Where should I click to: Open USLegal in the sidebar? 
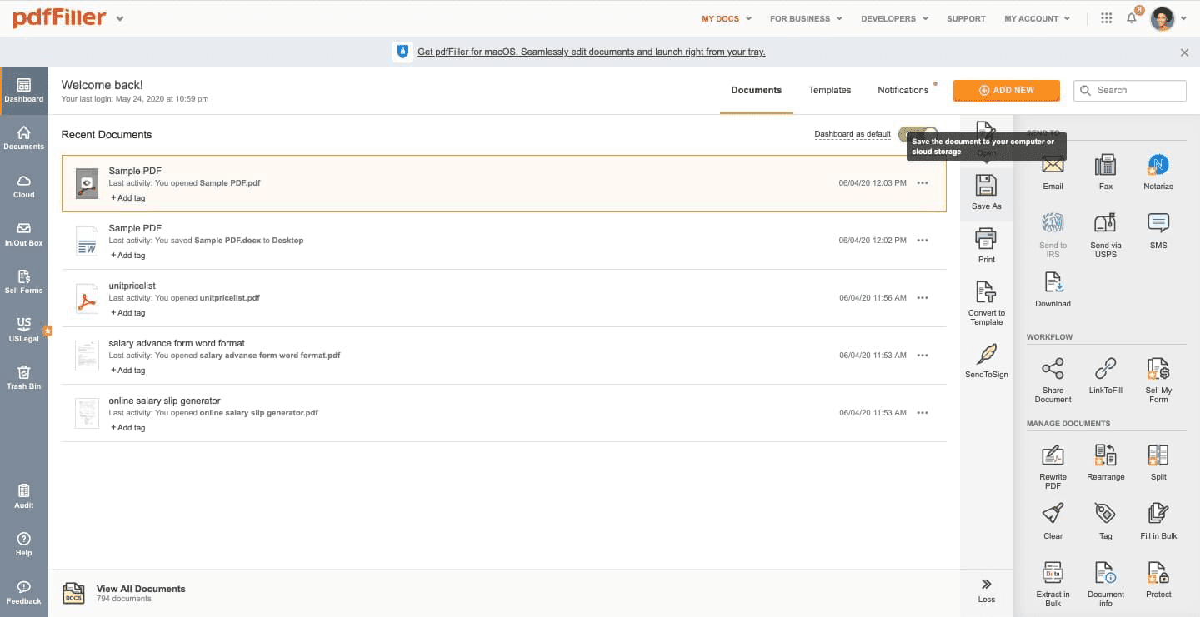click(23, 331)
